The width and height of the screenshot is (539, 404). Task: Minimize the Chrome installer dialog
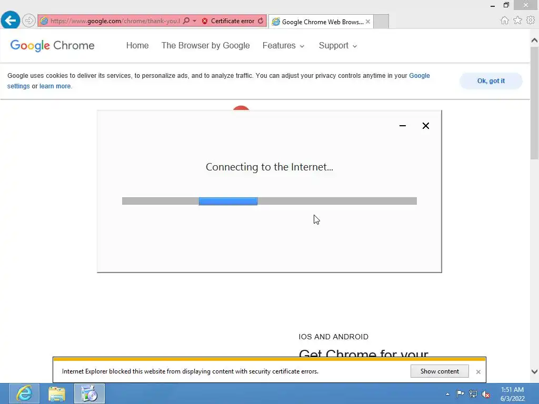[x=403, y=126]
